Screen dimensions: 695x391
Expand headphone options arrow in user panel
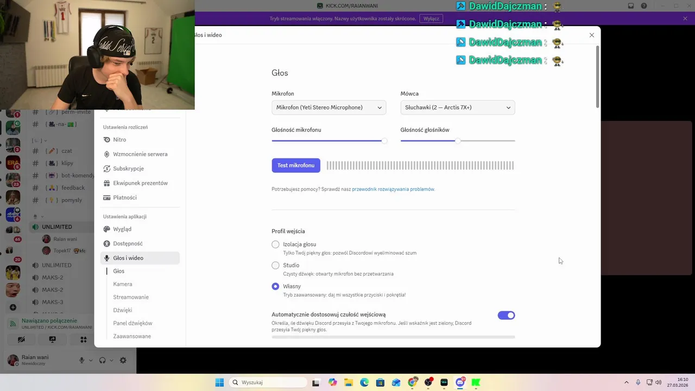[x=111, y=360]
